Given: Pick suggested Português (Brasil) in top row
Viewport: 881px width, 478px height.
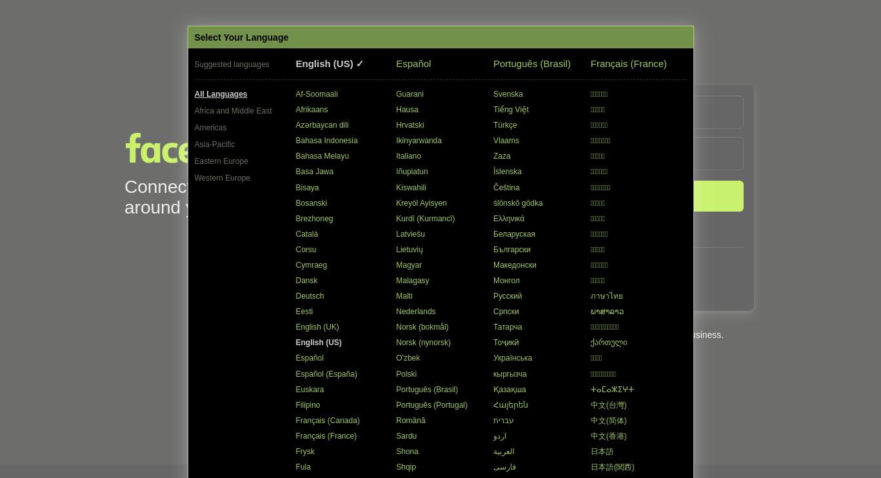Looking at the screenshot, I should tap(532, 64).
